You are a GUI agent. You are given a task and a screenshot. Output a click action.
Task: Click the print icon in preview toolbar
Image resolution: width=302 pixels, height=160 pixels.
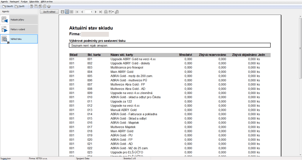coord(106,12)
